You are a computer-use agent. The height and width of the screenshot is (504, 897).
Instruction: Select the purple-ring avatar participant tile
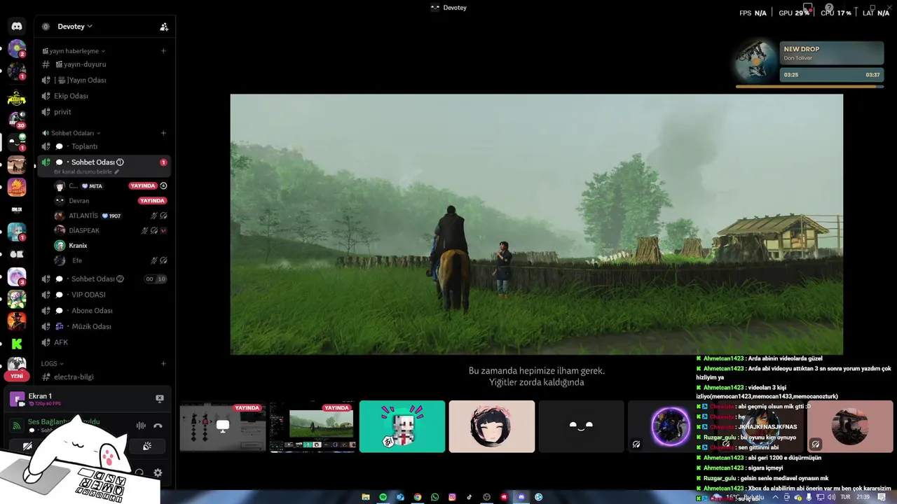[670, 426]
